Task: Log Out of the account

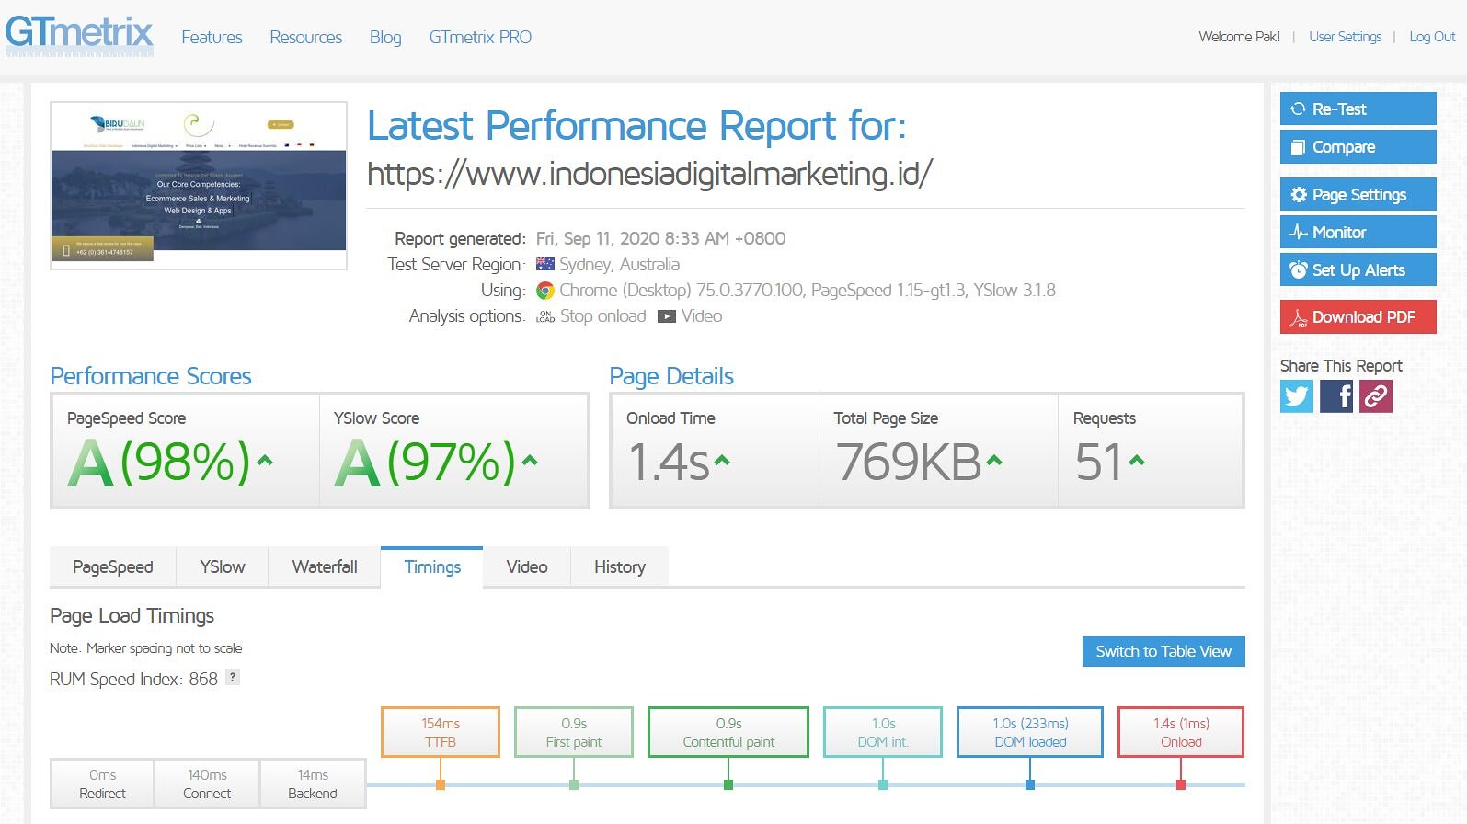Action: tap(1432, 37)
